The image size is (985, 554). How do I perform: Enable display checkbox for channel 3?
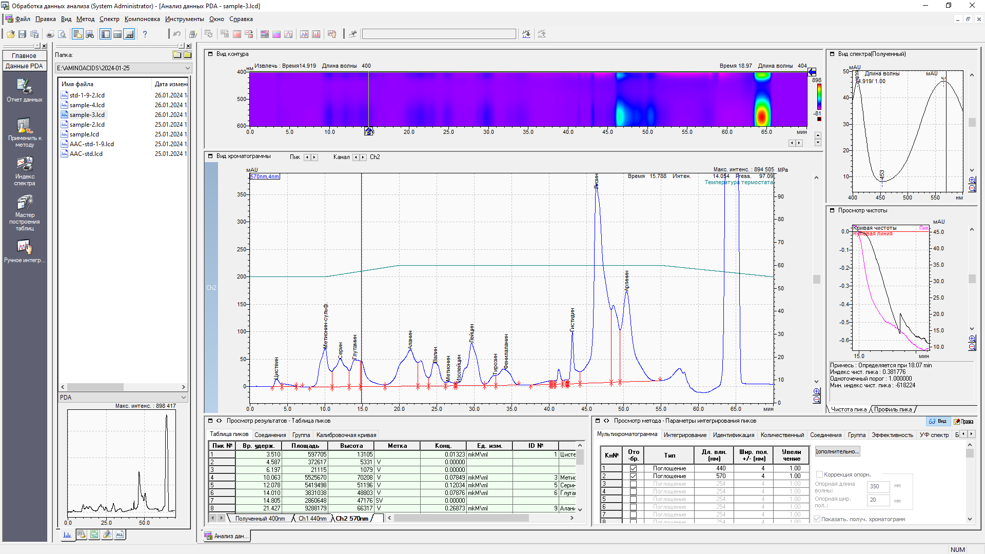pyautogui.click(x=633, y=484)
